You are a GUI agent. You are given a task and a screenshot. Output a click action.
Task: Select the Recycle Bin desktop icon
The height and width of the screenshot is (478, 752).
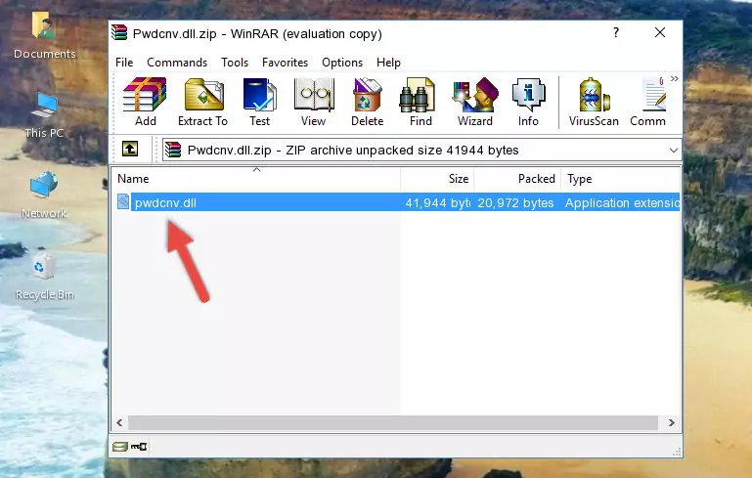point(44,277)
